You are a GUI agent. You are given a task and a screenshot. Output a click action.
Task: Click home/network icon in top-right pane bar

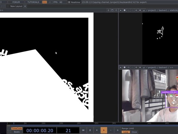coord(144,10)
